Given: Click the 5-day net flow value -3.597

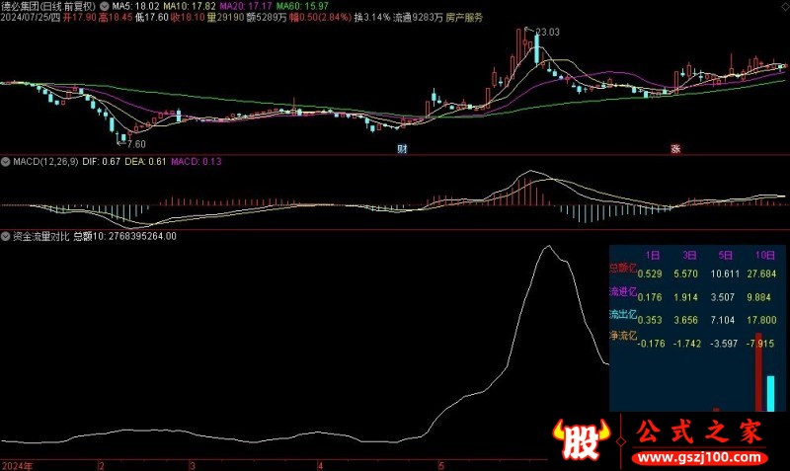Looking at the screenshot, I should click(723, 344).
